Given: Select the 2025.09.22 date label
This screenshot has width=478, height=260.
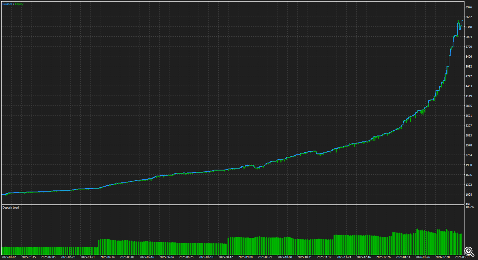Looking at the screenshot, I should pos(265,257).
